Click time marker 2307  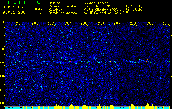117,23
